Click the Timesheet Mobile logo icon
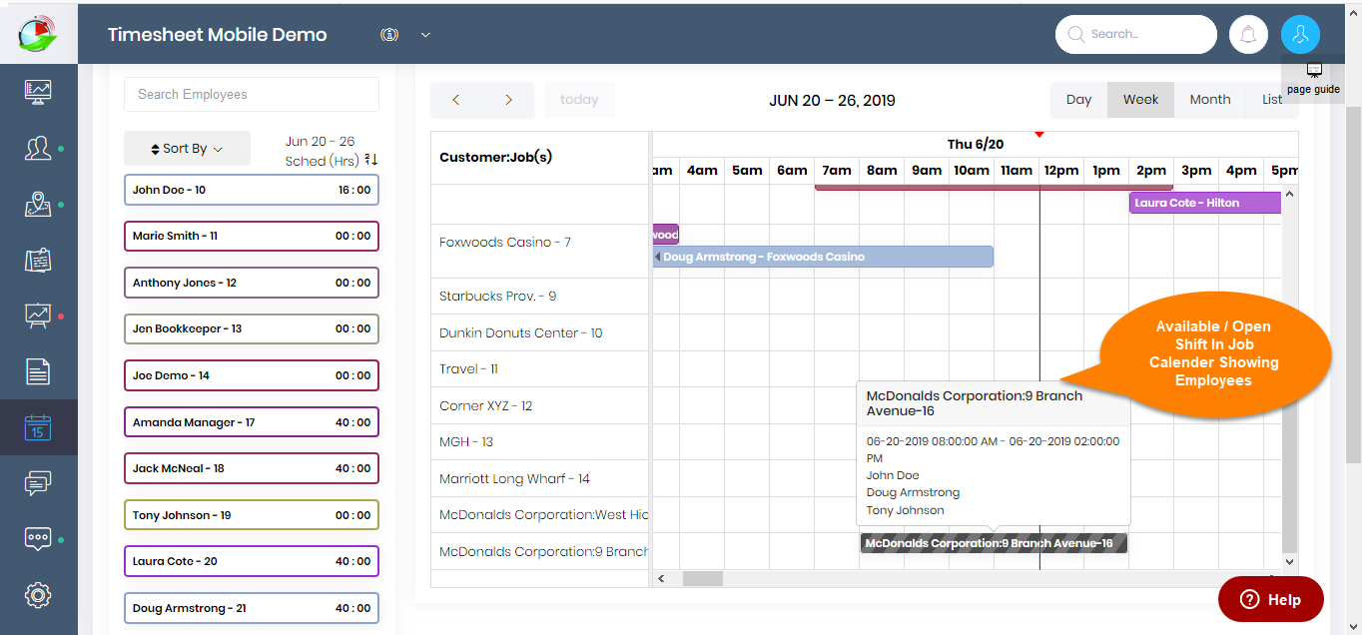 coord(38,32)
